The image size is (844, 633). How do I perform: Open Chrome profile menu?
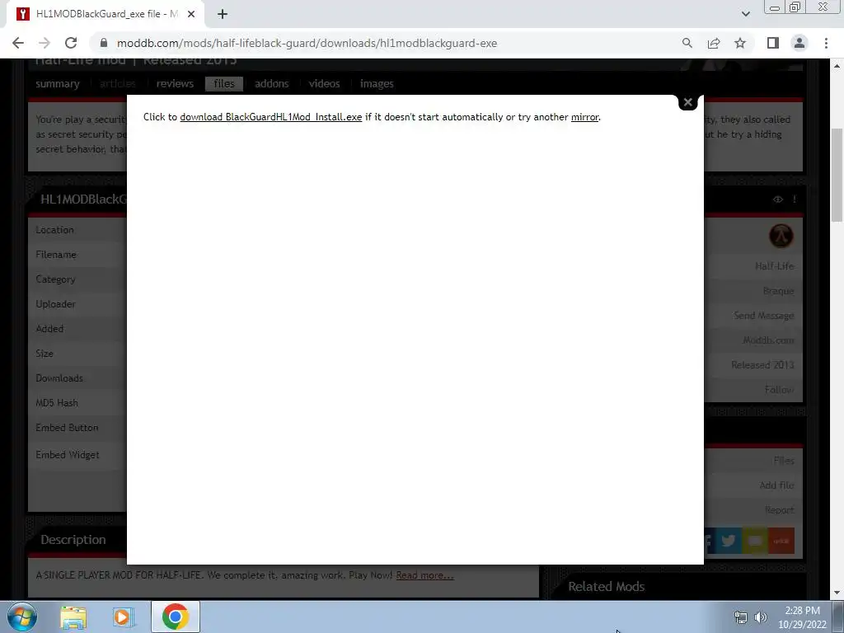click(x=799, y=43)
